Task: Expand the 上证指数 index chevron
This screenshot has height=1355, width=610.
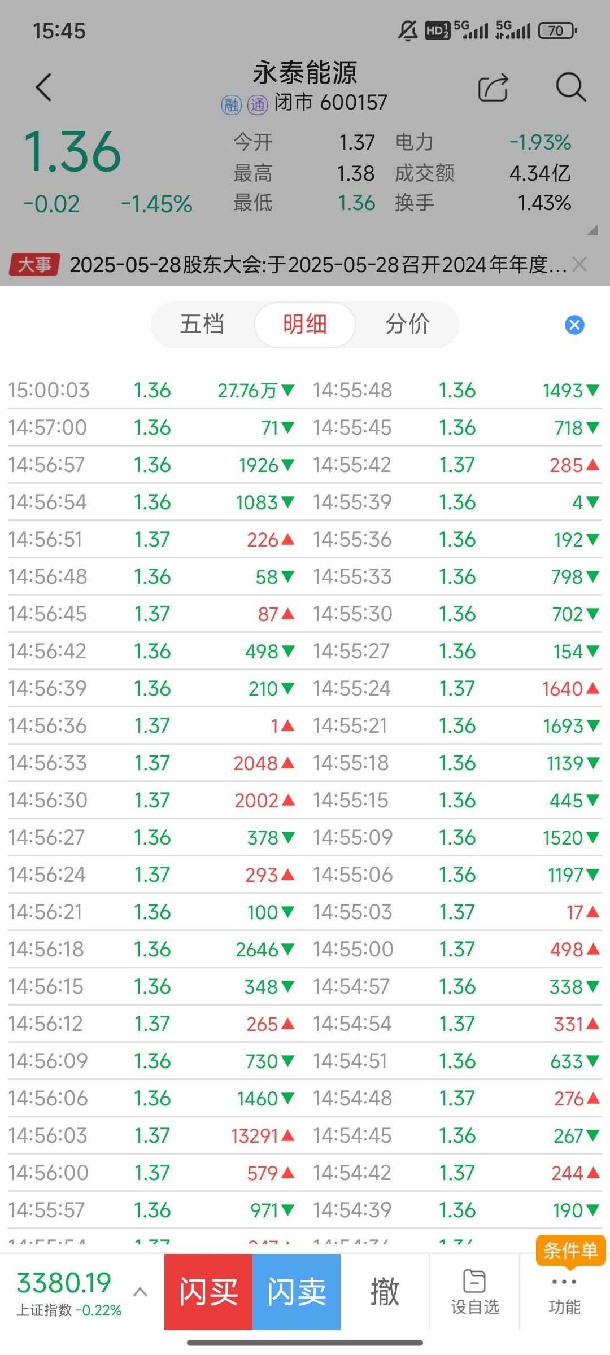Action: (140, 1292)
